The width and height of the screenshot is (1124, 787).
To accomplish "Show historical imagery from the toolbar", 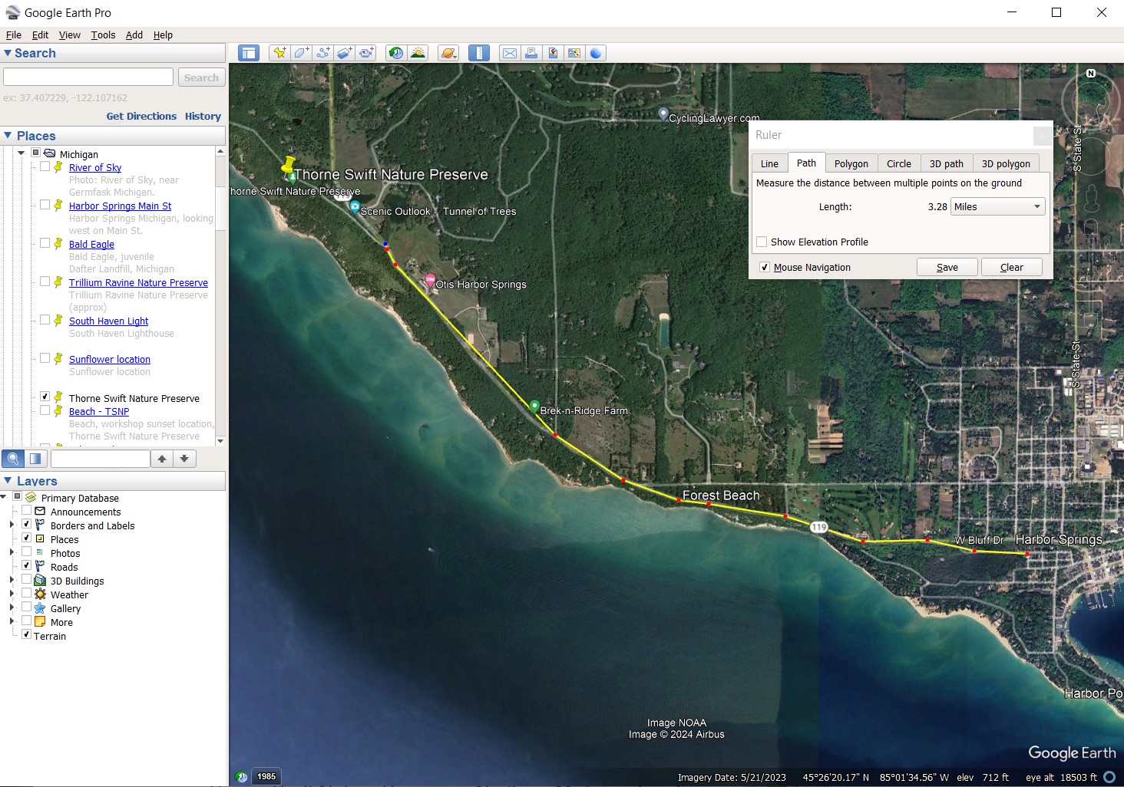I will point(396,53).
